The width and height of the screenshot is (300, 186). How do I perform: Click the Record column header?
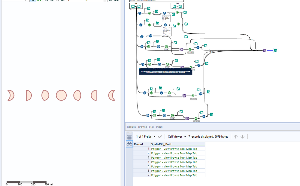click(x=141, y=144)
